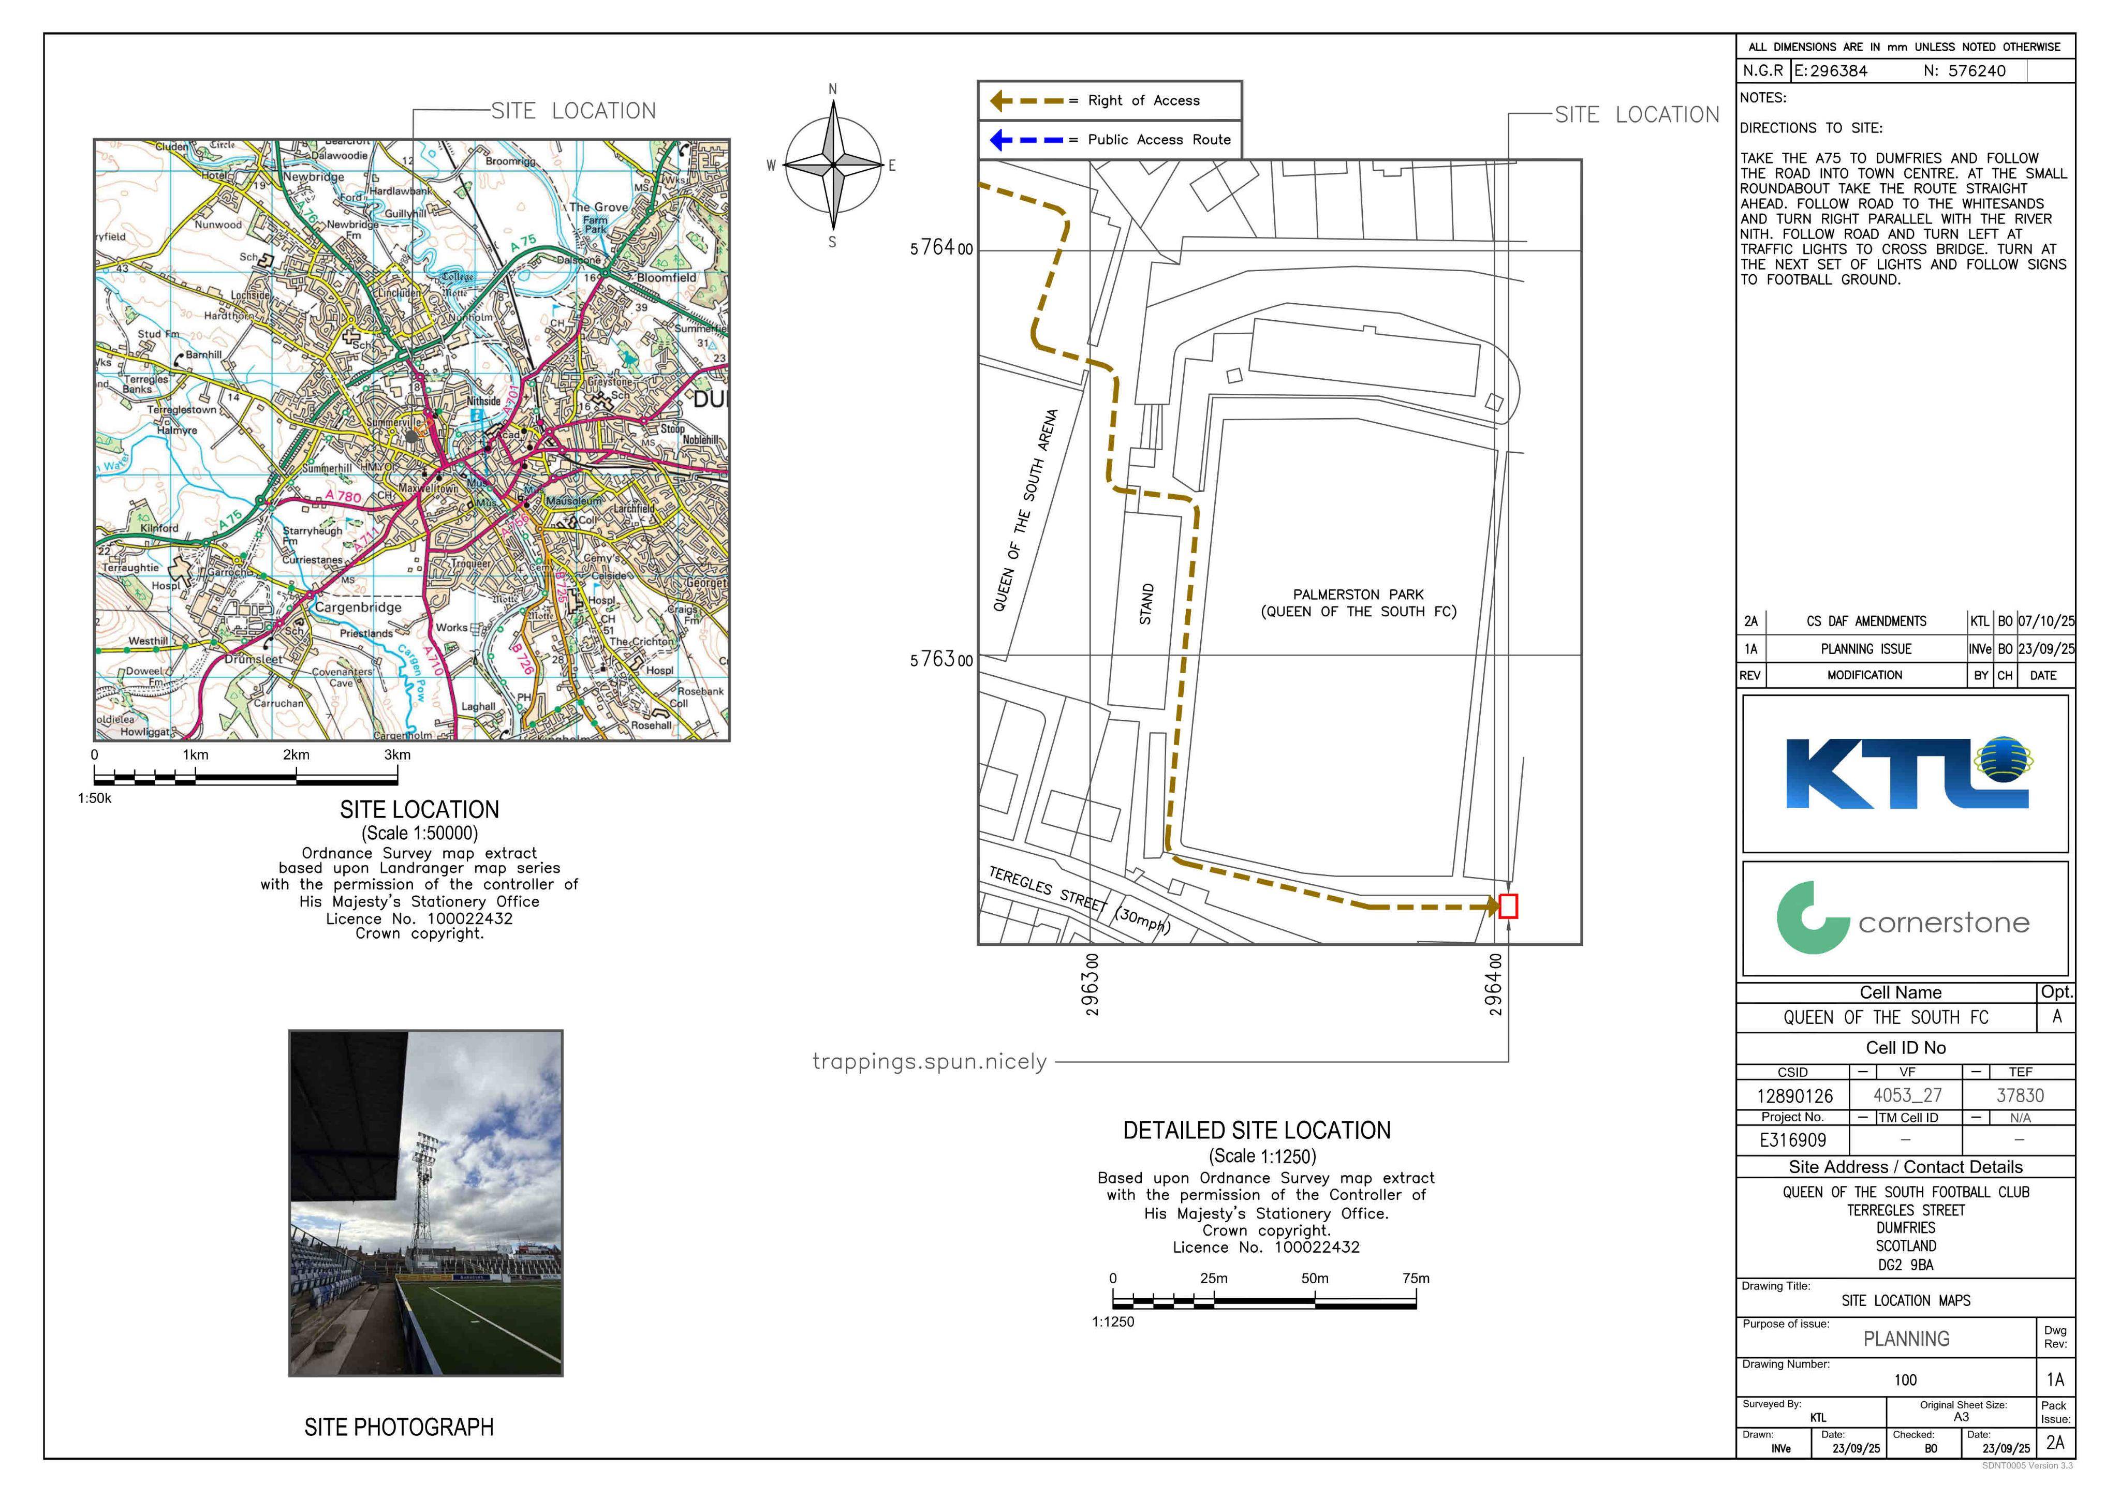Click the 'STAND' label on detailed map

pos(1146,604)
